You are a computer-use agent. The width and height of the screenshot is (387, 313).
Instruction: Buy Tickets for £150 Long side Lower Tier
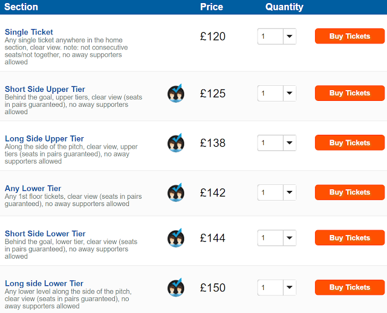pos(350,287)
